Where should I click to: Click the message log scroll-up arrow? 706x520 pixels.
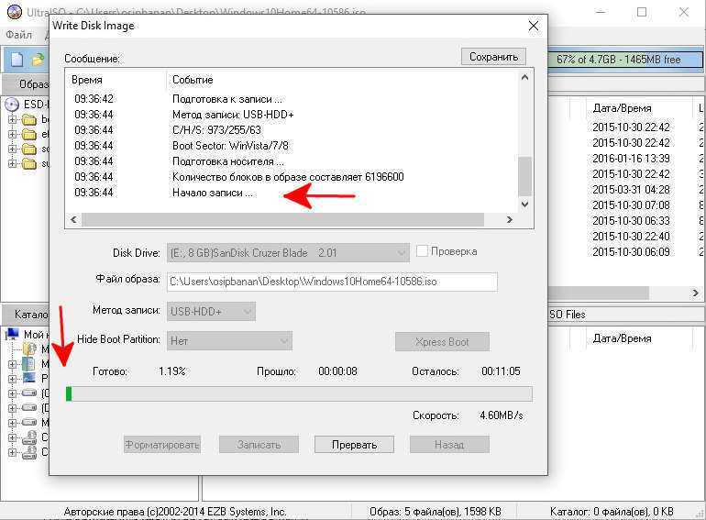coord(524,77)
